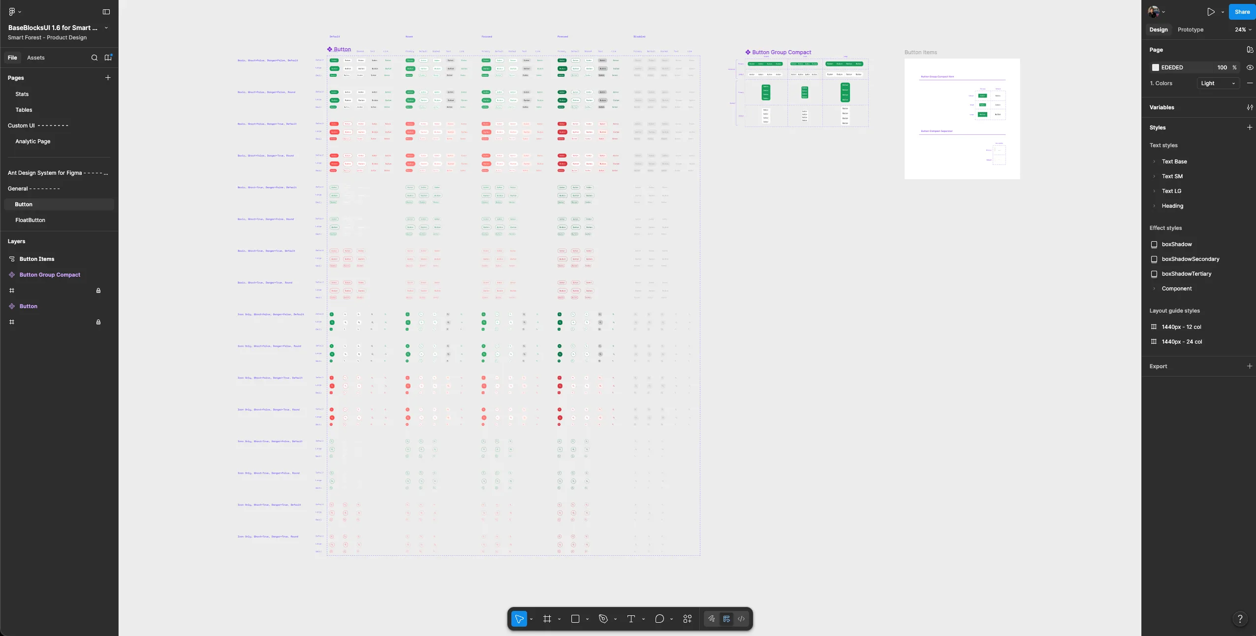Image resolution: width=1256 pixels, height=636 pixels.
Task: Open file name dropdown chevron
Action: [106, 28]
